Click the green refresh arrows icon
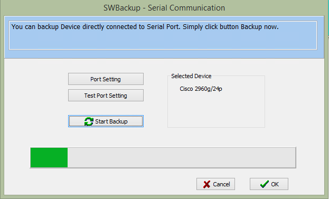 pos(89,121)
